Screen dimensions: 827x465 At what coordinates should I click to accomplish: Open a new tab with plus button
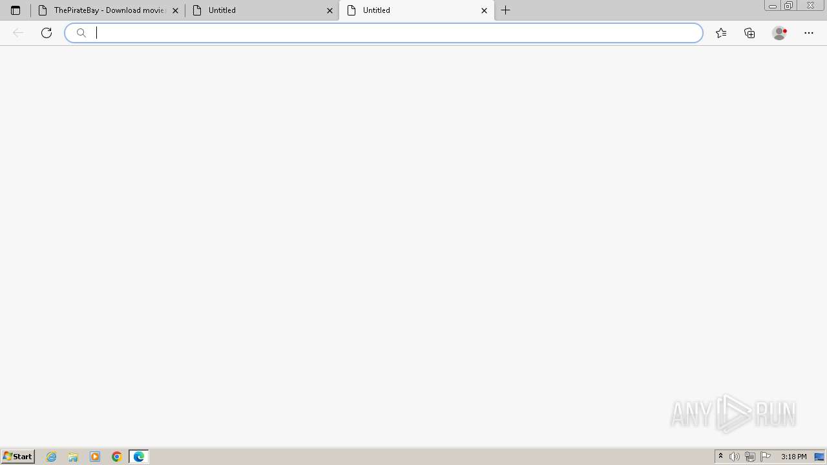(x=506, y=10)
